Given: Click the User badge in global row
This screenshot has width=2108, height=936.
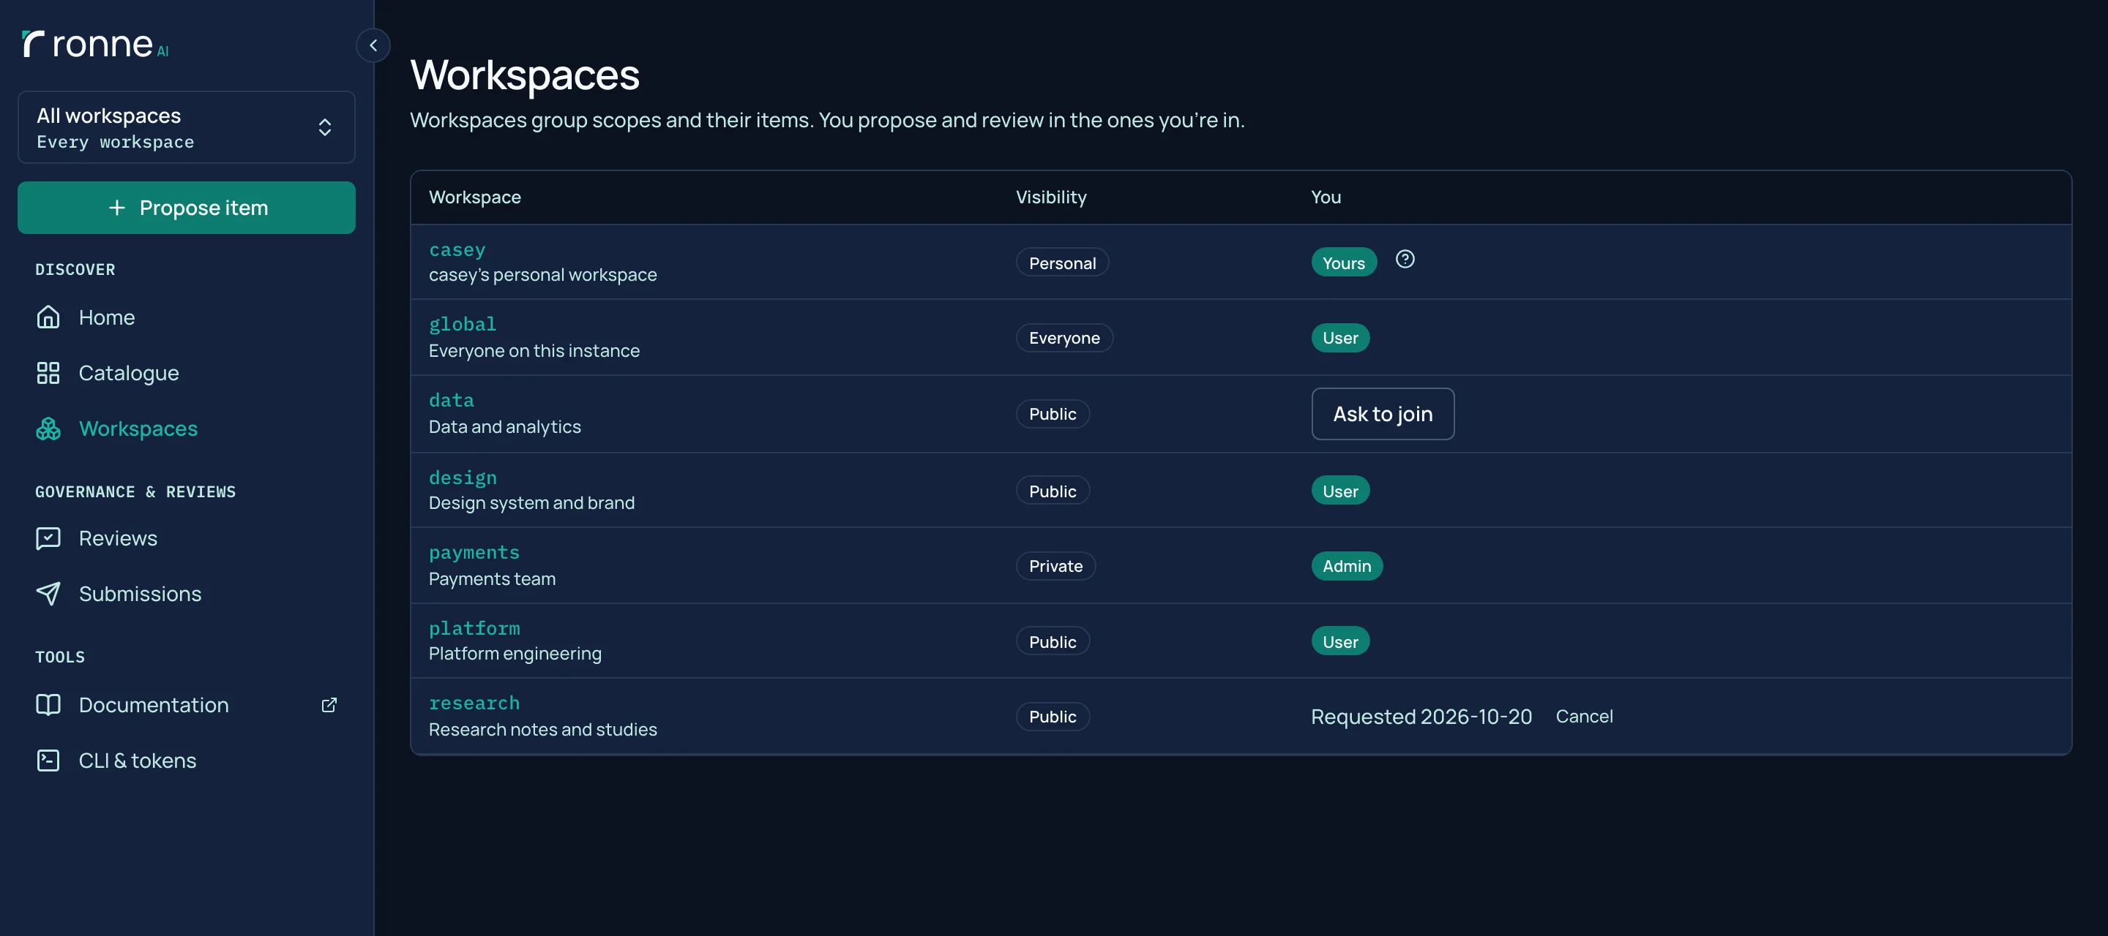Looking at the screenshot, I should click(1340, 338).
